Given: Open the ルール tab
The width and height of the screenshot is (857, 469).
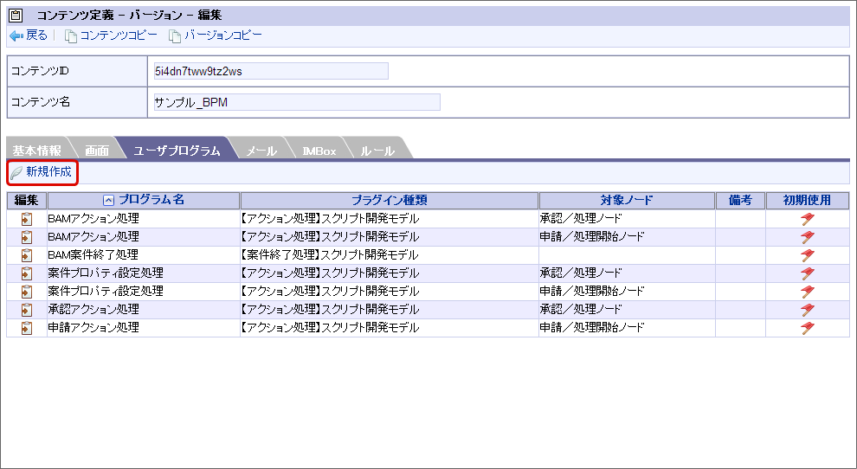Looking at the screenshot, I should tap(377, 151).
